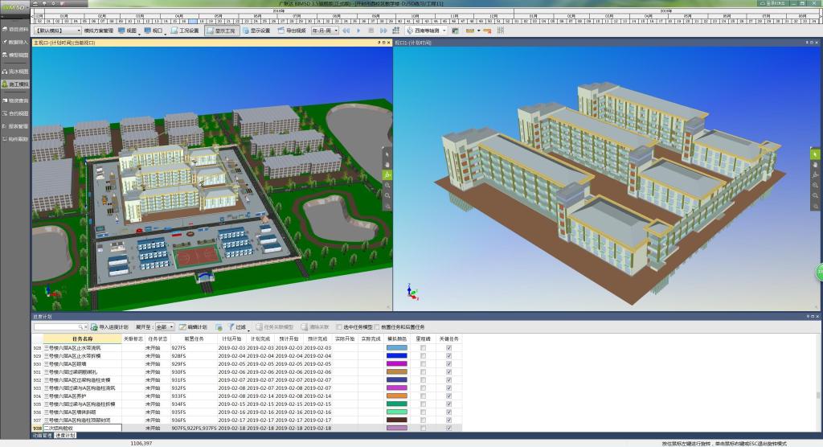
Task: Open the 展开至 全部 level dropdown
Action: click(x=165, y=327)
